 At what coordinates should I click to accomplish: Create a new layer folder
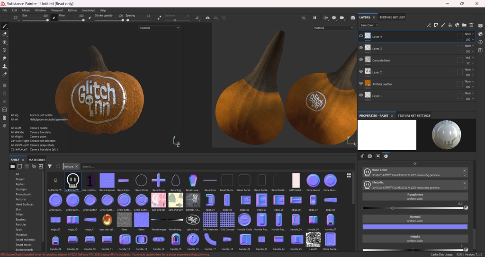tap(464, 25)
